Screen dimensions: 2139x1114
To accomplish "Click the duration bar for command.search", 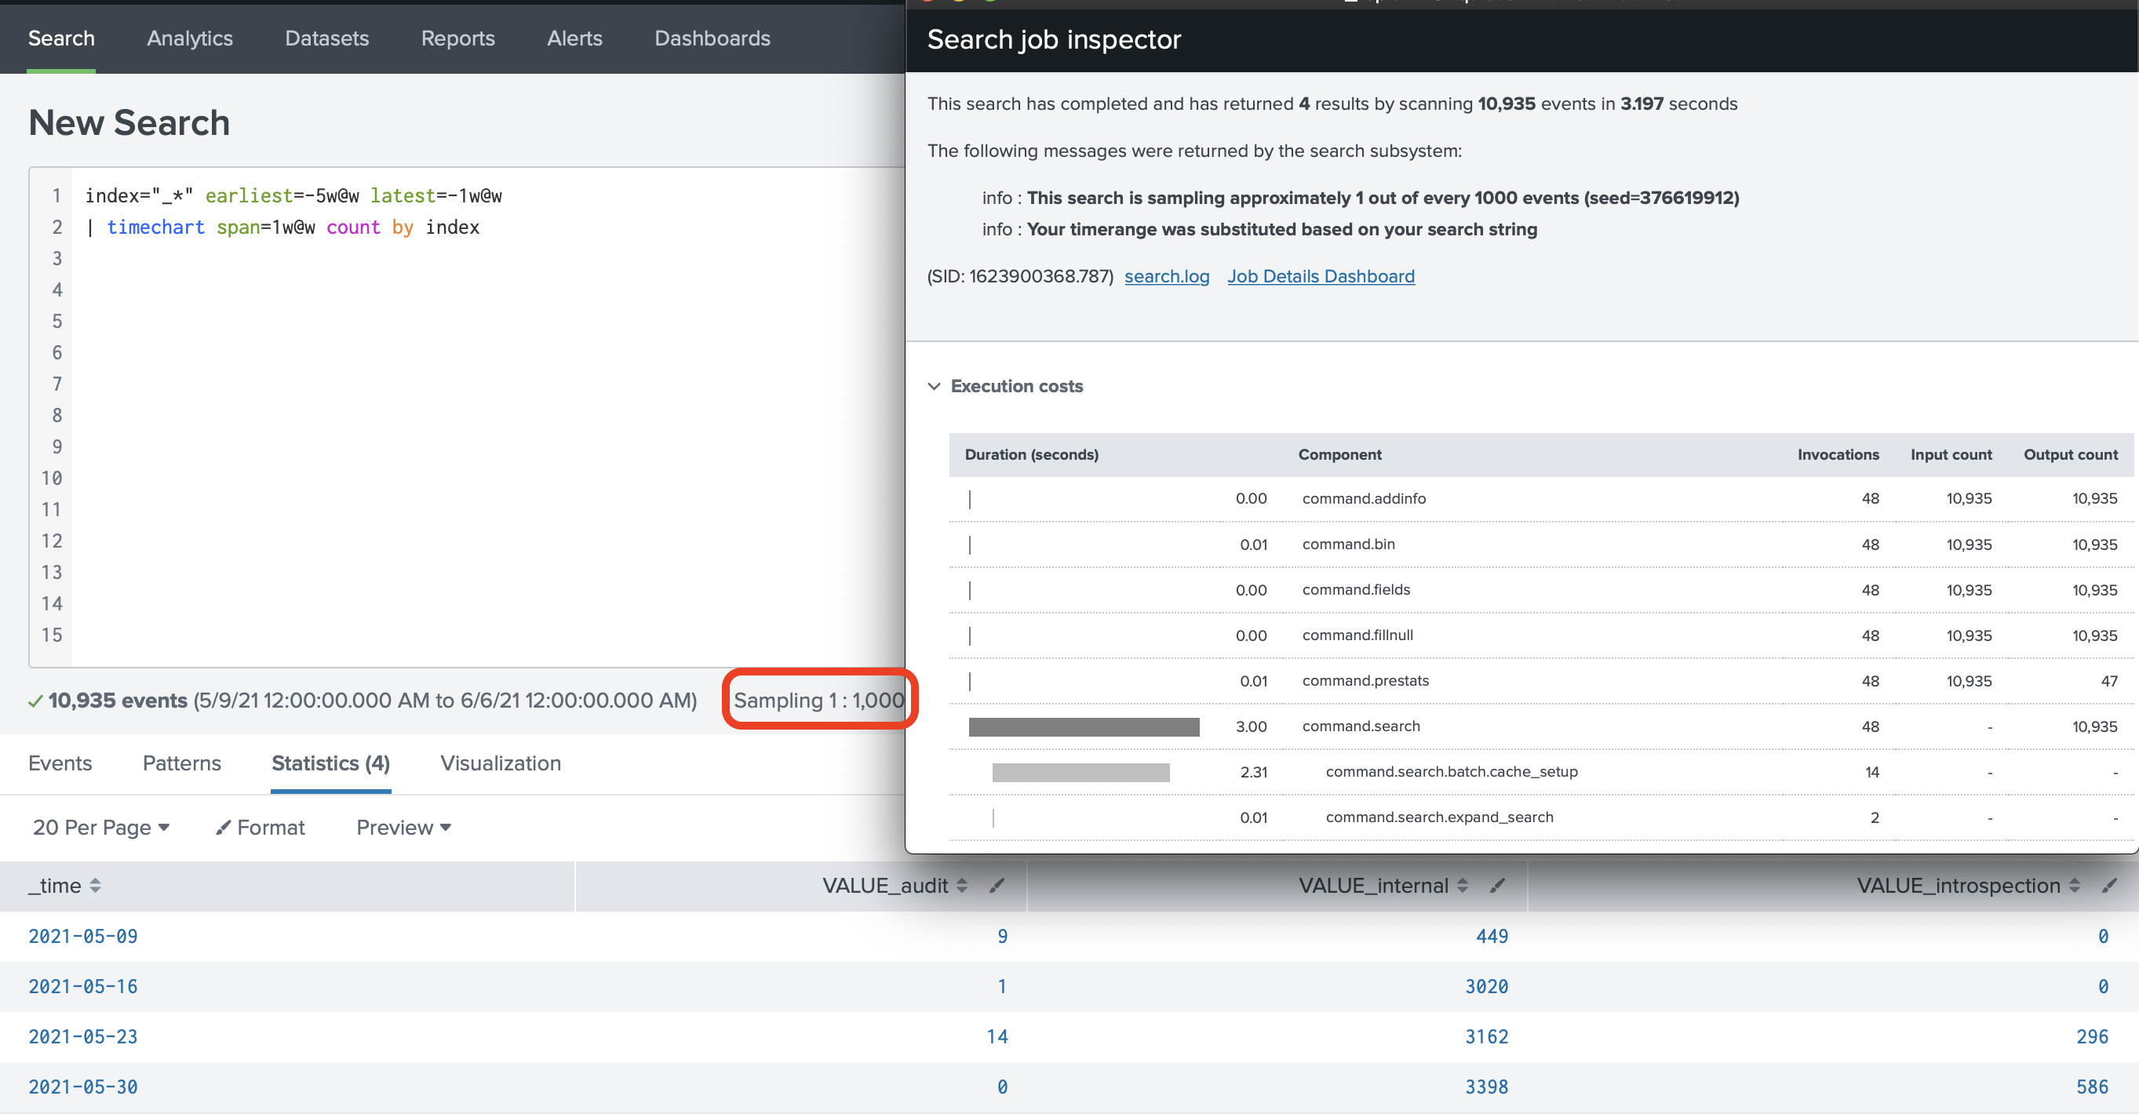I will 1083,726.
